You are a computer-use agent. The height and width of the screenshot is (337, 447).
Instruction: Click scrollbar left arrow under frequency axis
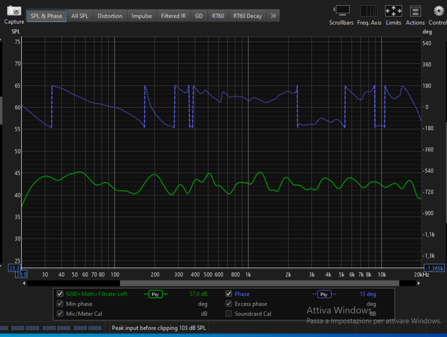[23, 283]
